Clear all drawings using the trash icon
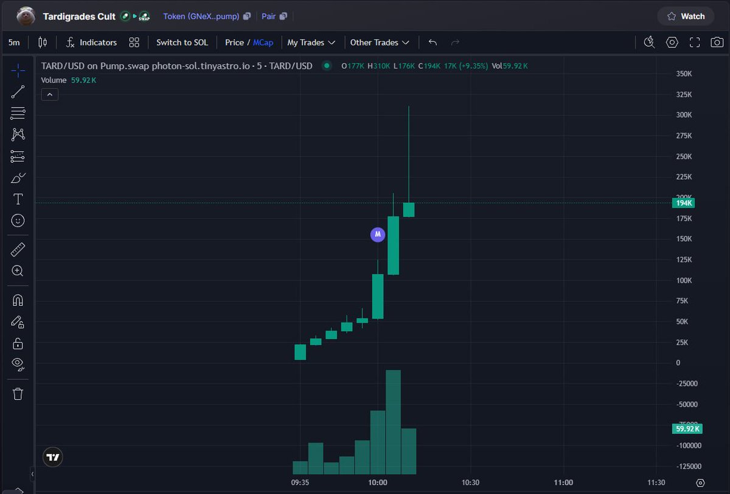The height and width of the screenshot is (494, 730). 19,394
